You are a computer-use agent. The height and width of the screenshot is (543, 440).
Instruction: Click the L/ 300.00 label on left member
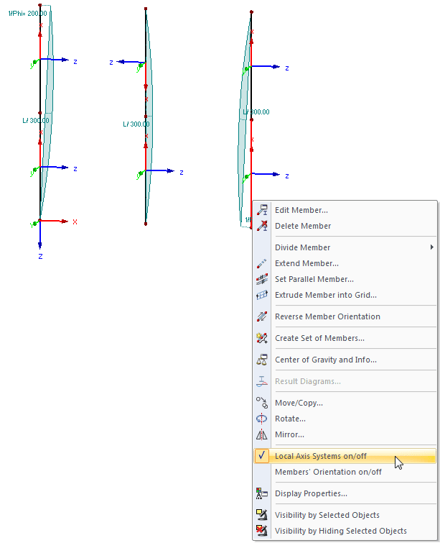pyautogui.click(x=36, y=121)
